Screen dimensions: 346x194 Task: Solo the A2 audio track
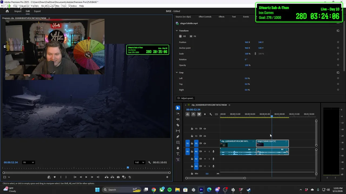(x=209, y=159)
